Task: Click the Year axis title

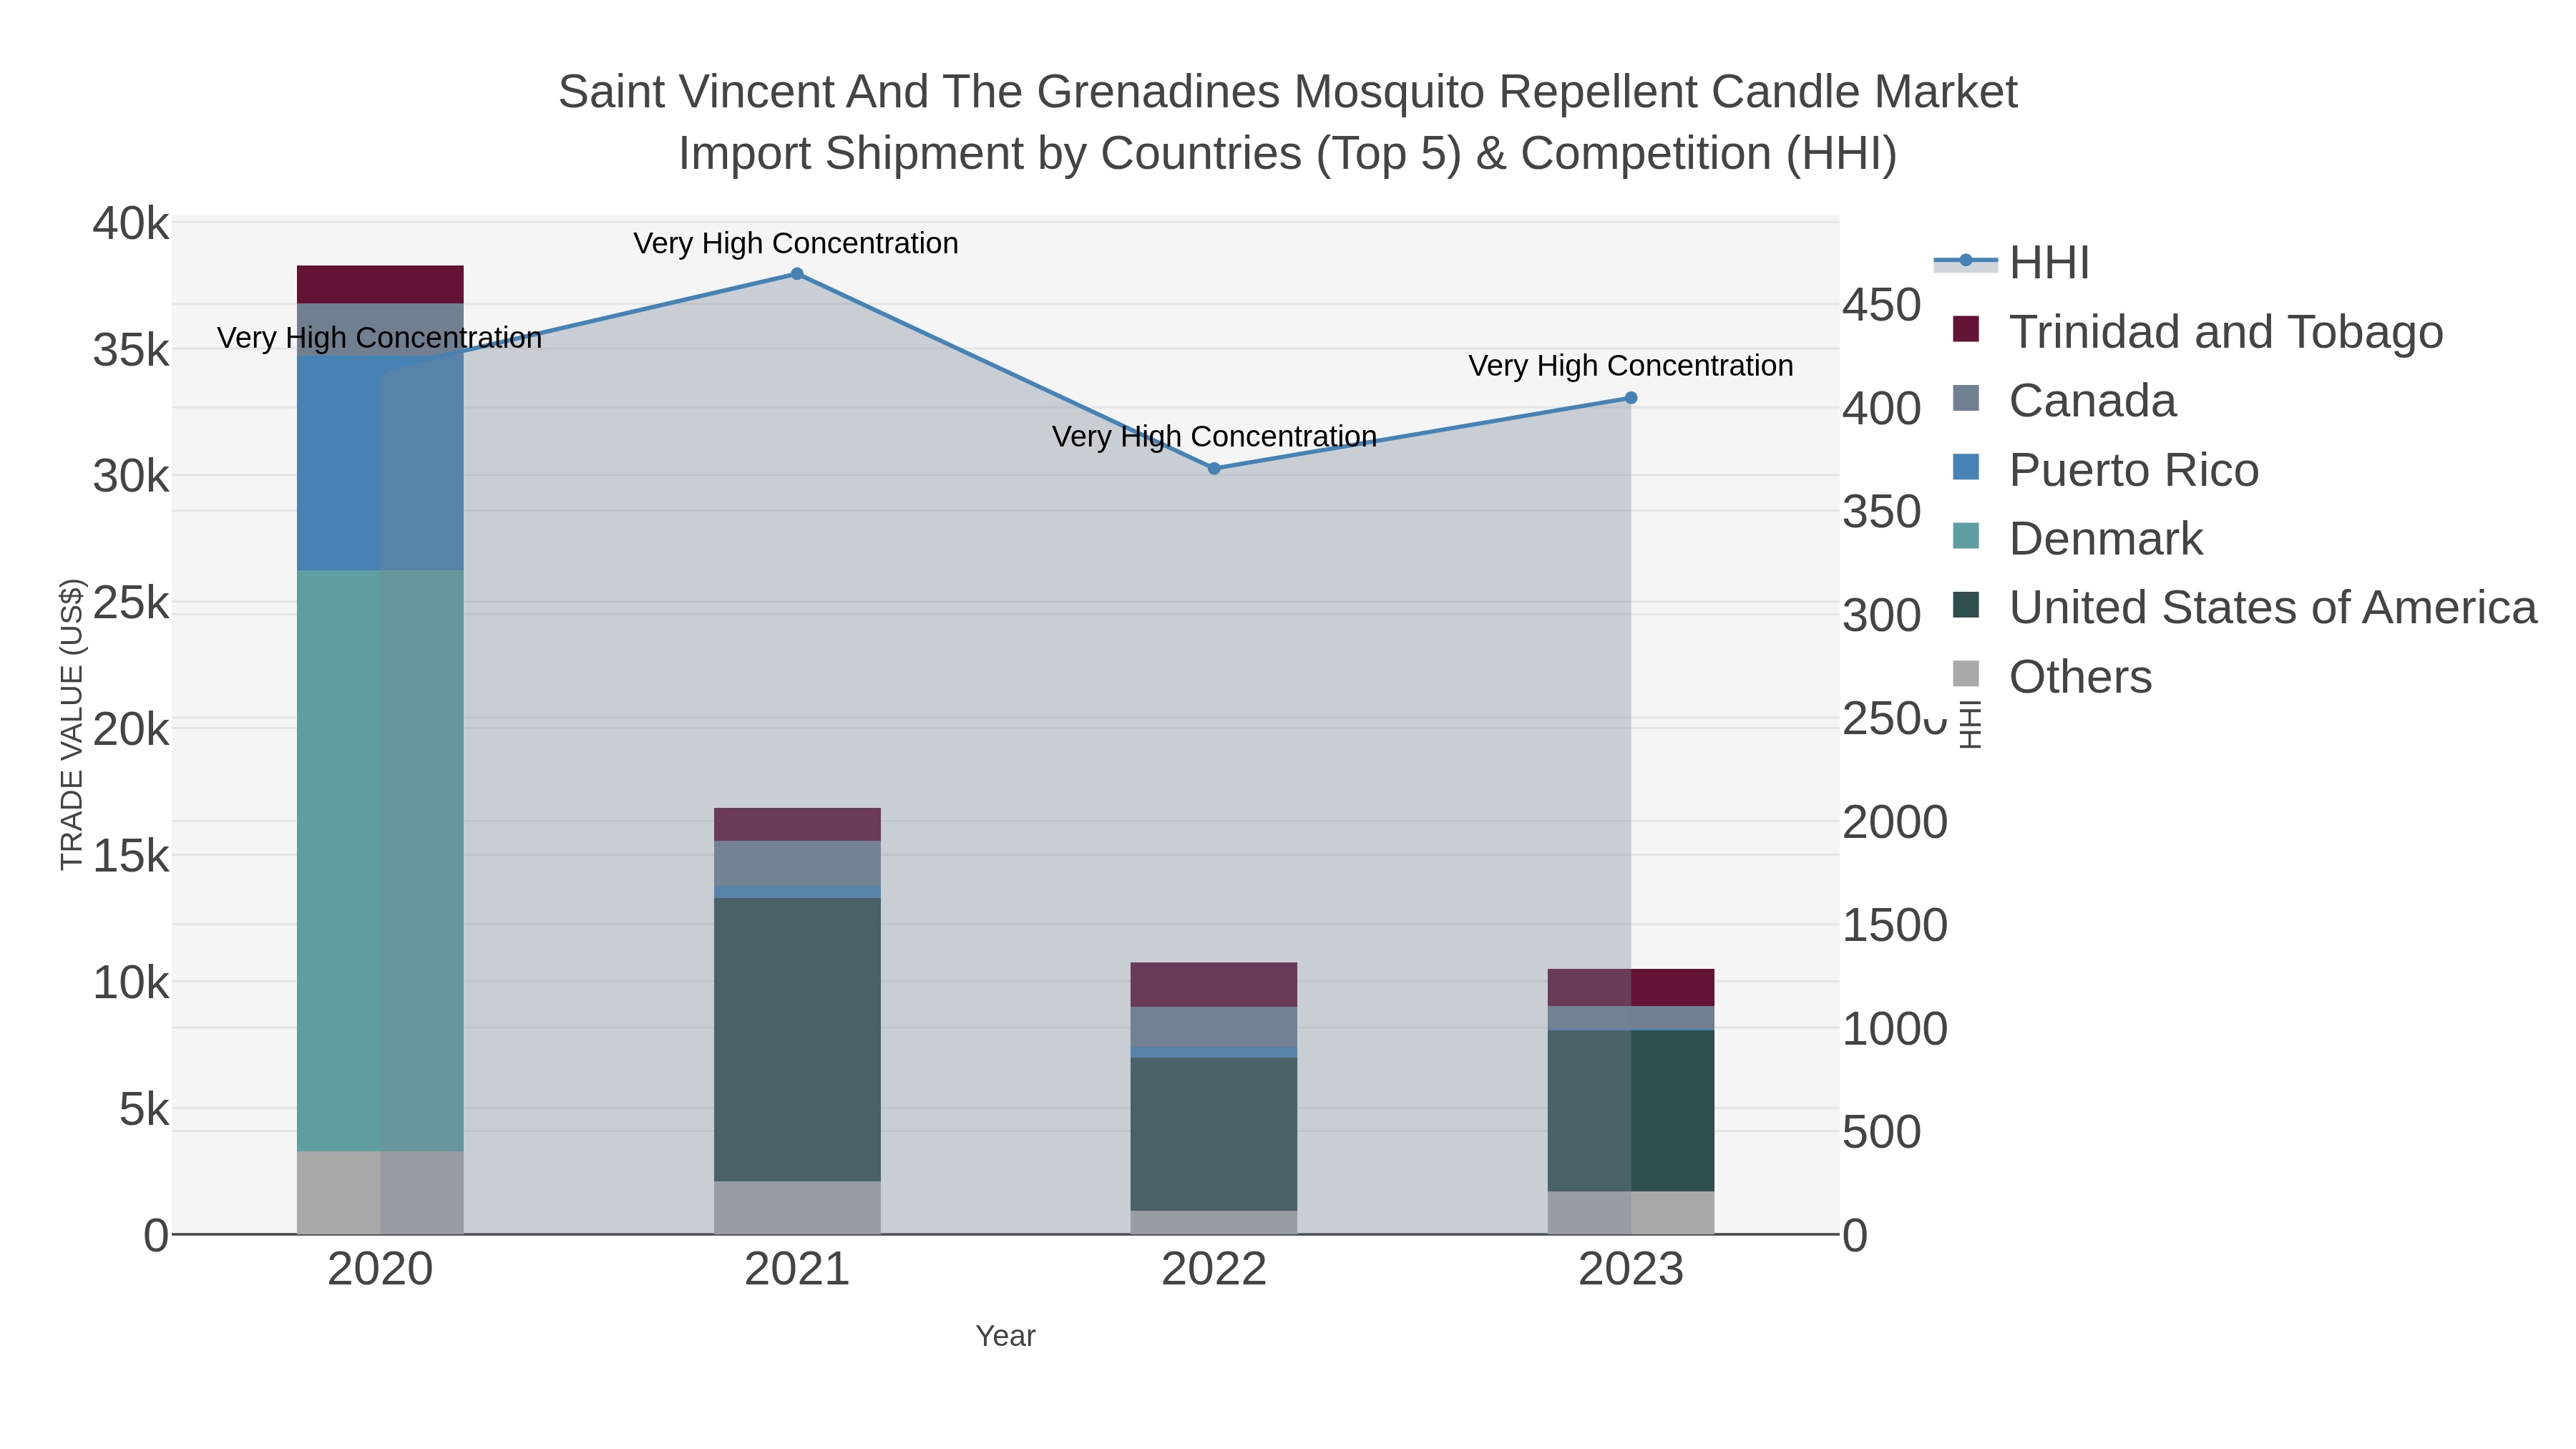Action: point(1005,1336)
